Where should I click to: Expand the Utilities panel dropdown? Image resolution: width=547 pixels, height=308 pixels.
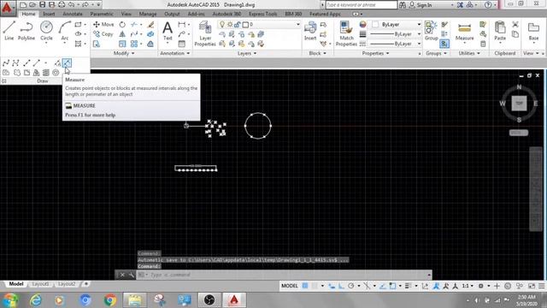coord(469,53)
